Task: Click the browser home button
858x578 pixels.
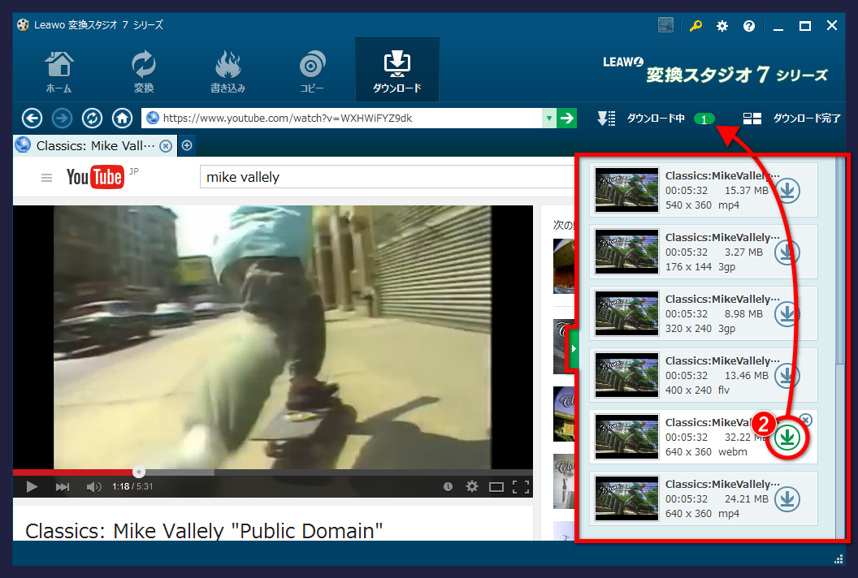Action: tap(122, 119)
